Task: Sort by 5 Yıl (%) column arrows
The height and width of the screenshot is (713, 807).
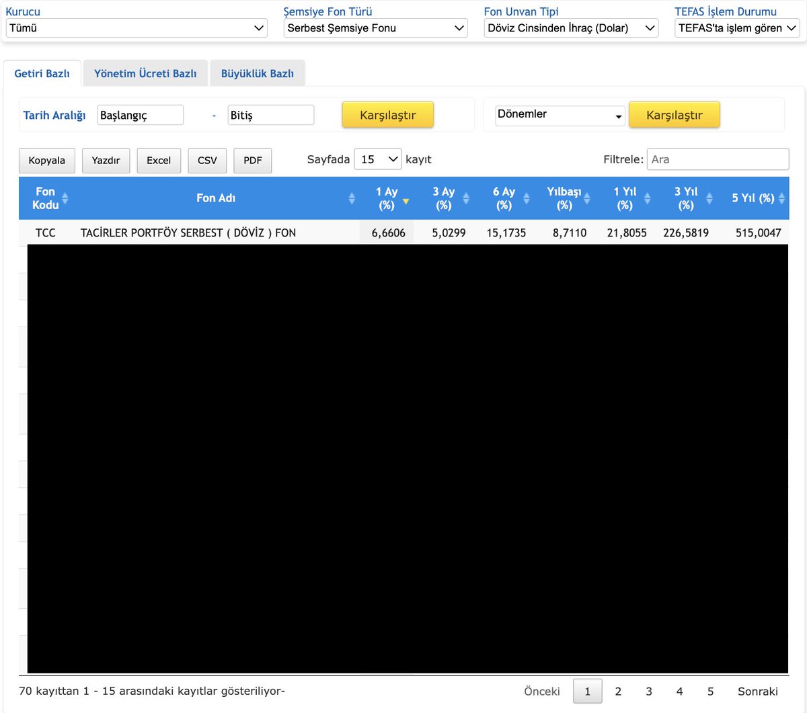Action: pos(781,198)
